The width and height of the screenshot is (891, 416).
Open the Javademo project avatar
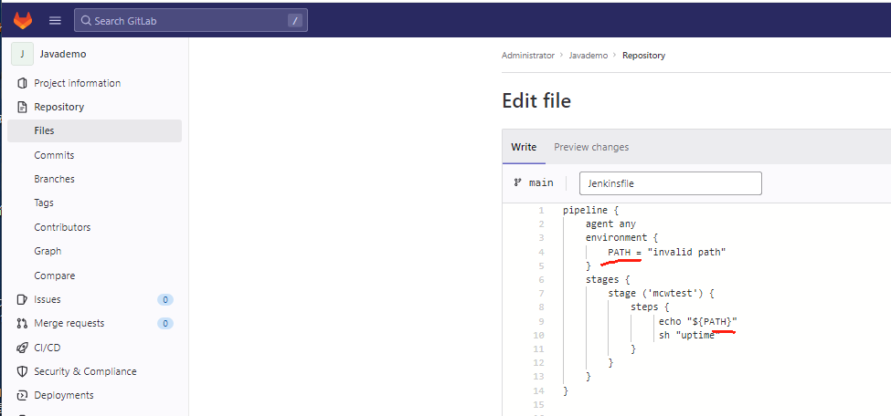point(22,54)
